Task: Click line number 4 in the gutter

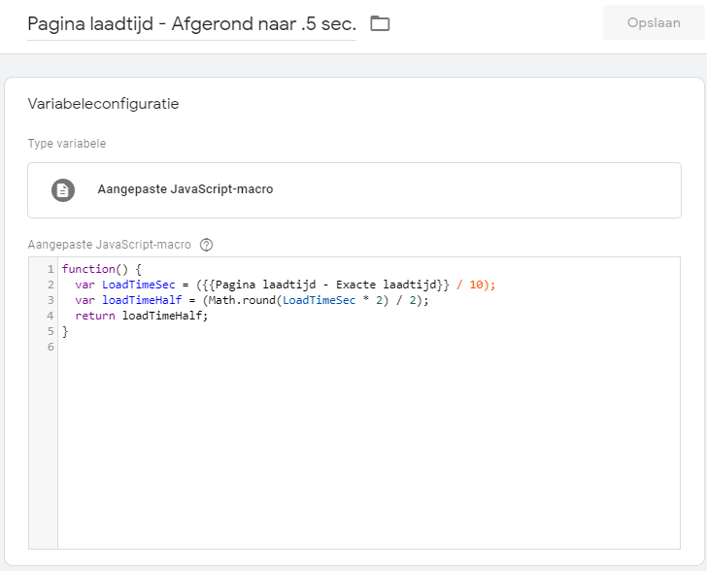Action: coord(50,316)
